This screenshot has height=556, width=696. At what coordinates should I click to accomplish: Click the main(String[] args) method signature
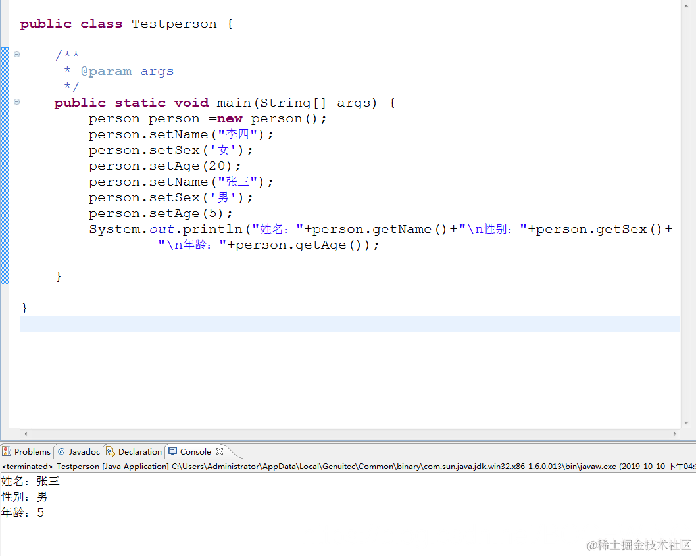click(x=224, y=103)
